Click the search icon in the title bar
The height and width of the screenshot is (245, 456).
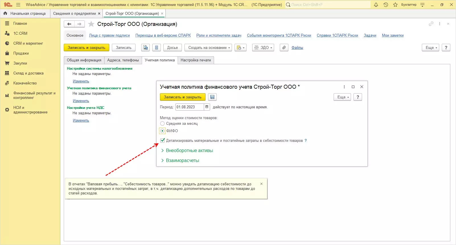288,5
